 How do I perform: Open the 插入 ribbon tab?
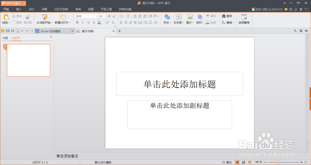(x=19, y=9)
